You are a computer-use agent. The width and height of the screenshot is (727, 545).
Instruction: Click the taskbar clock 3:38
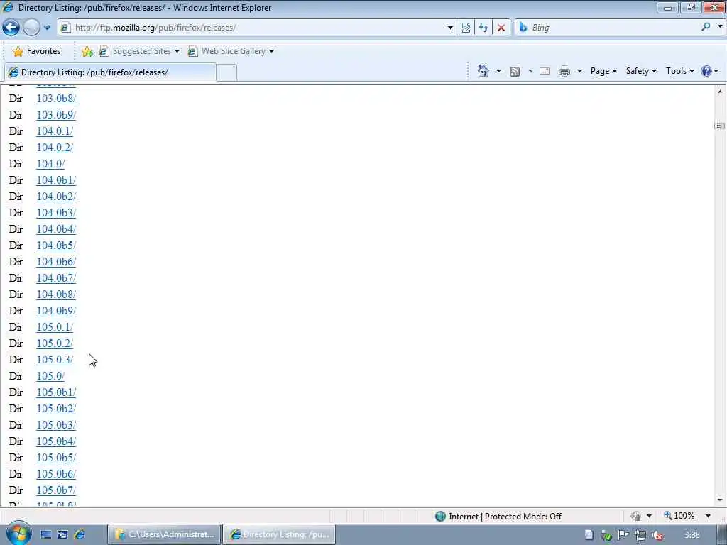point(692,535)
